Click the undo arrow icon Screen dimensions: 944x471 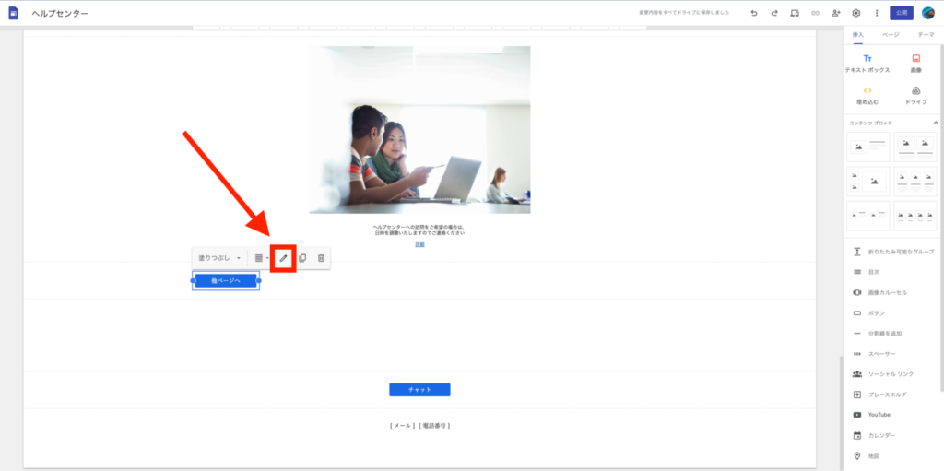(754, 13)
